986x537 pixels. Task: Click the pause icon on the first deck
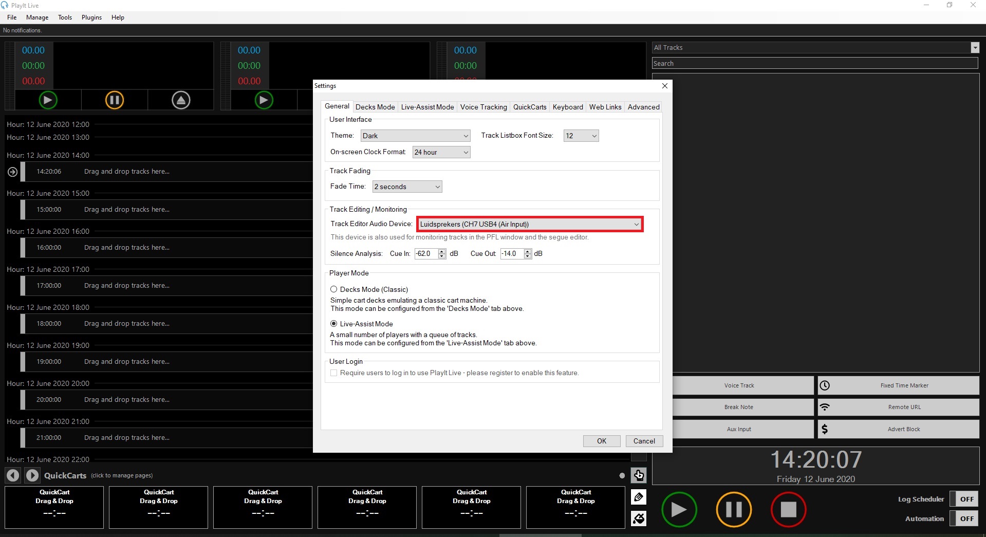(x=115, y=100)
